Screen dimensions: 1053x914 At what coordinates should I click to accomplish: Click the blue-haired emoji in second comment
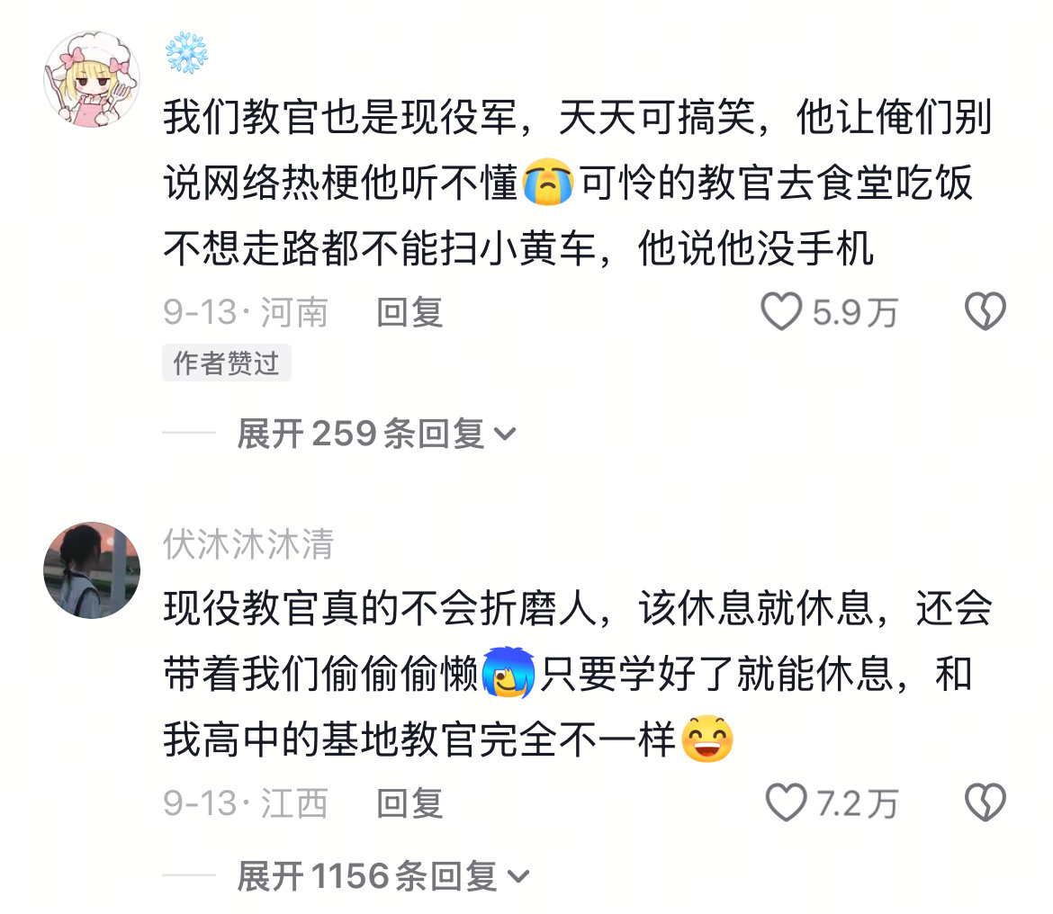509,672
